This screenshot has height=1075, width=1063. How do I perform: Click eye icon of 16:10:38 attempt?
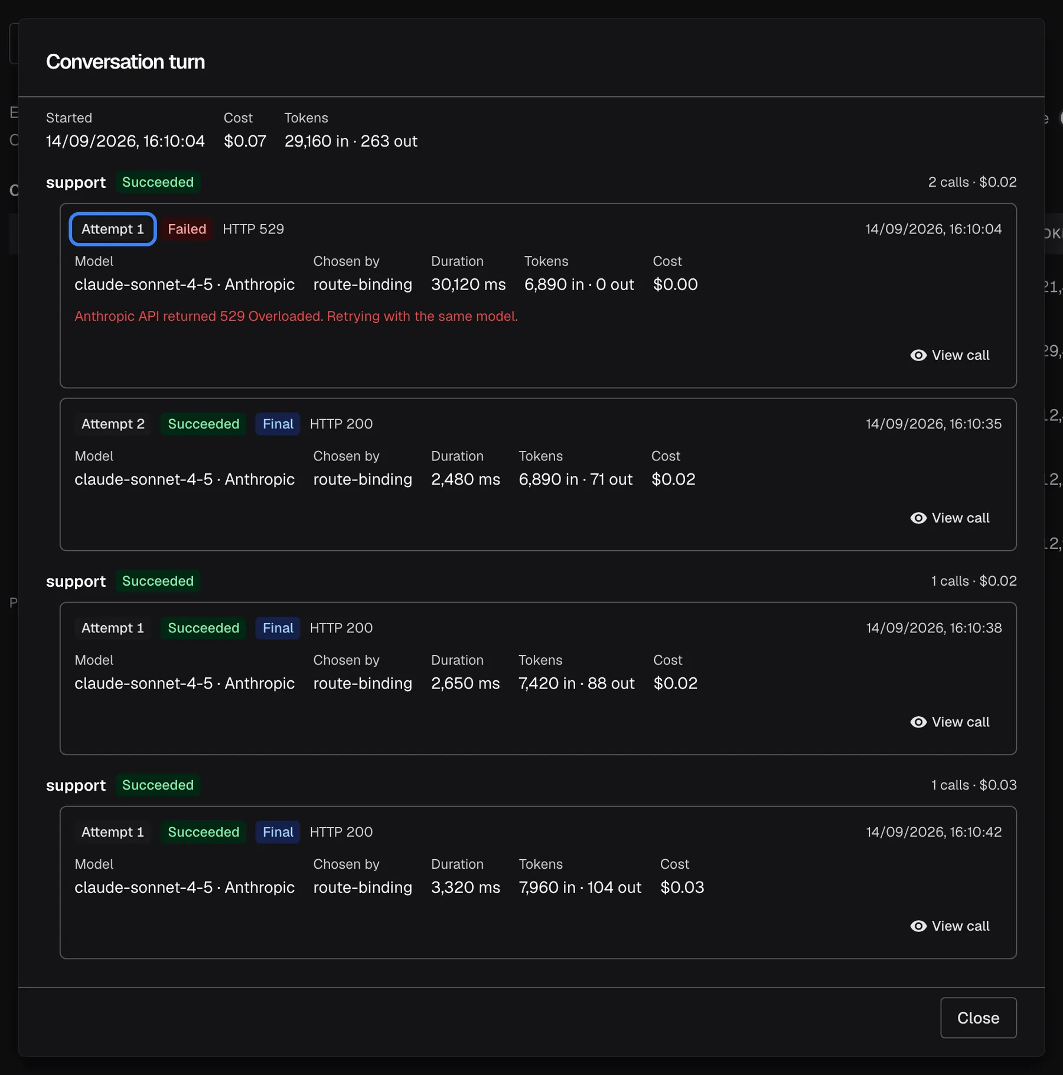918,722
